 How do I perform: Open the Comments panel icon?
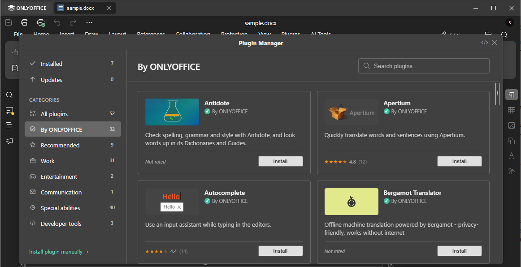point(9,111)
